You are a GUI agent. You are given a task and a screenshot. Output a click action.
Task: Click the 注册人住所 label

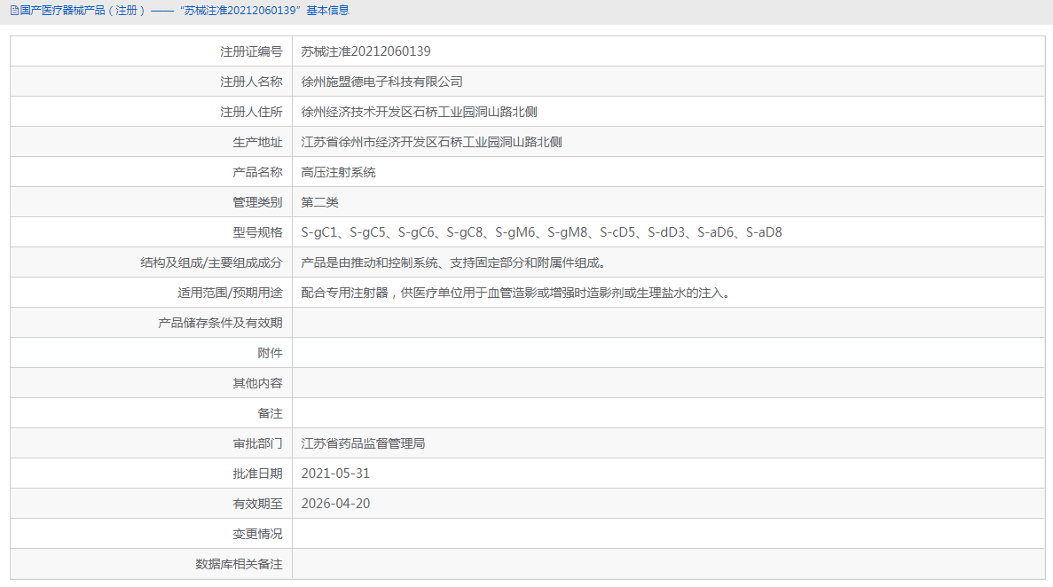(251, 112)
